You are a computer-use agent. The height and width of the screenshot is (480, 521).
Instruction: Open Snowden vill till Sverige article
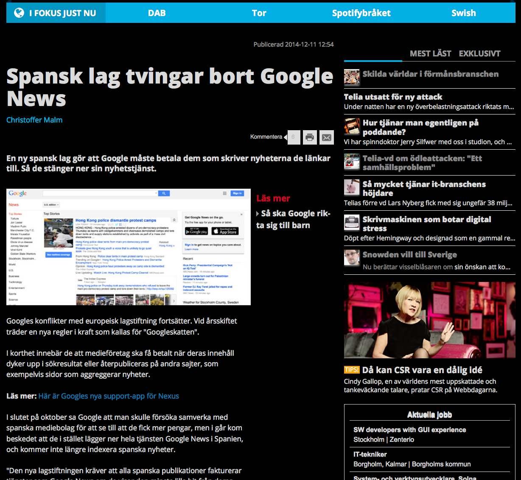pyautogui.click(x=409, y=254)
